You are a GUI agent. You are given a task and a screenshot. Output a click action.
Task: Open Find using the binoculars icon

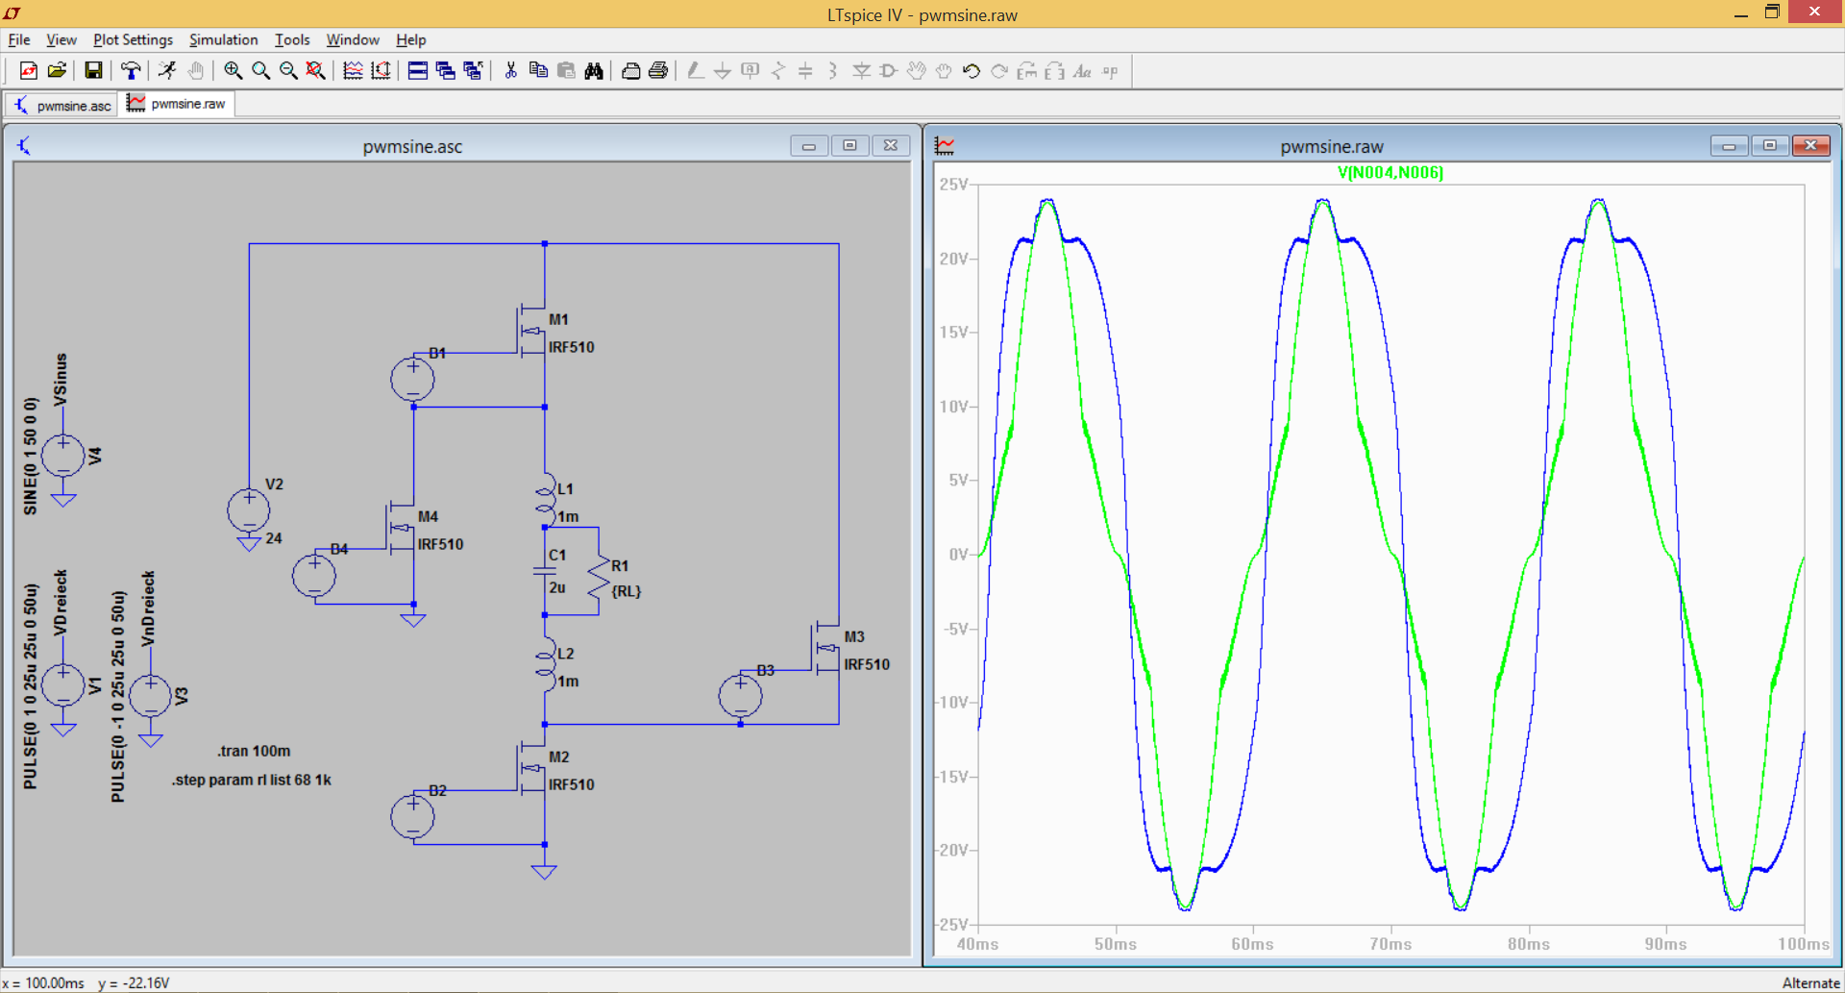click(594, 70)
